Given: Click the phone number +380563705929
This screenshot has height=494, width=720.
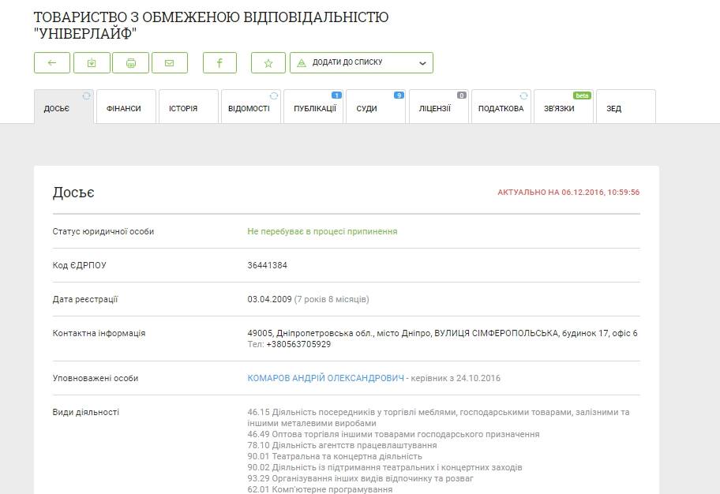Looking at the screenshot, I should (298, 344).
